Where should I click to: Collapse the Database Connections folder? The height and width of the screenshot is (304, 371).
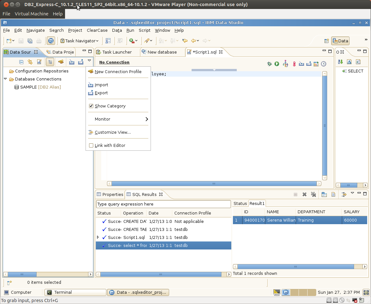click(x=5, y=79)
